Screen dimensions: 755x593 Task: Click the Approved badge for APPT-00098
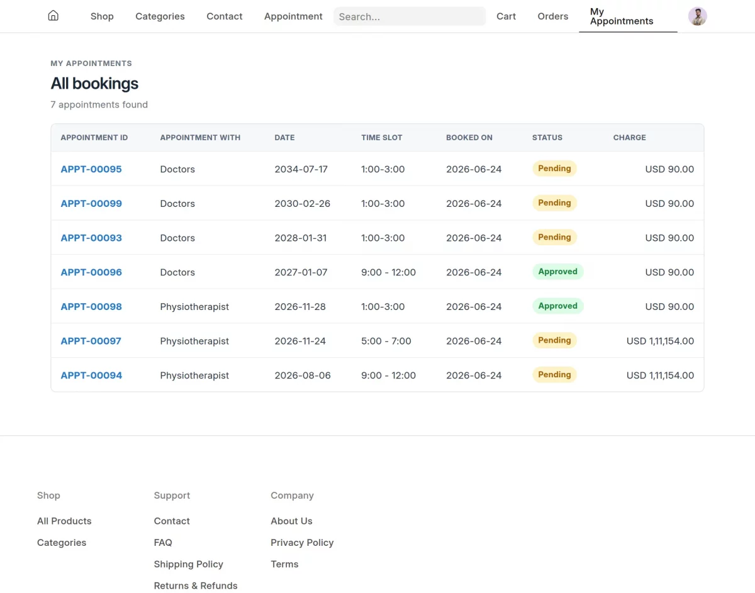point(557,306)
